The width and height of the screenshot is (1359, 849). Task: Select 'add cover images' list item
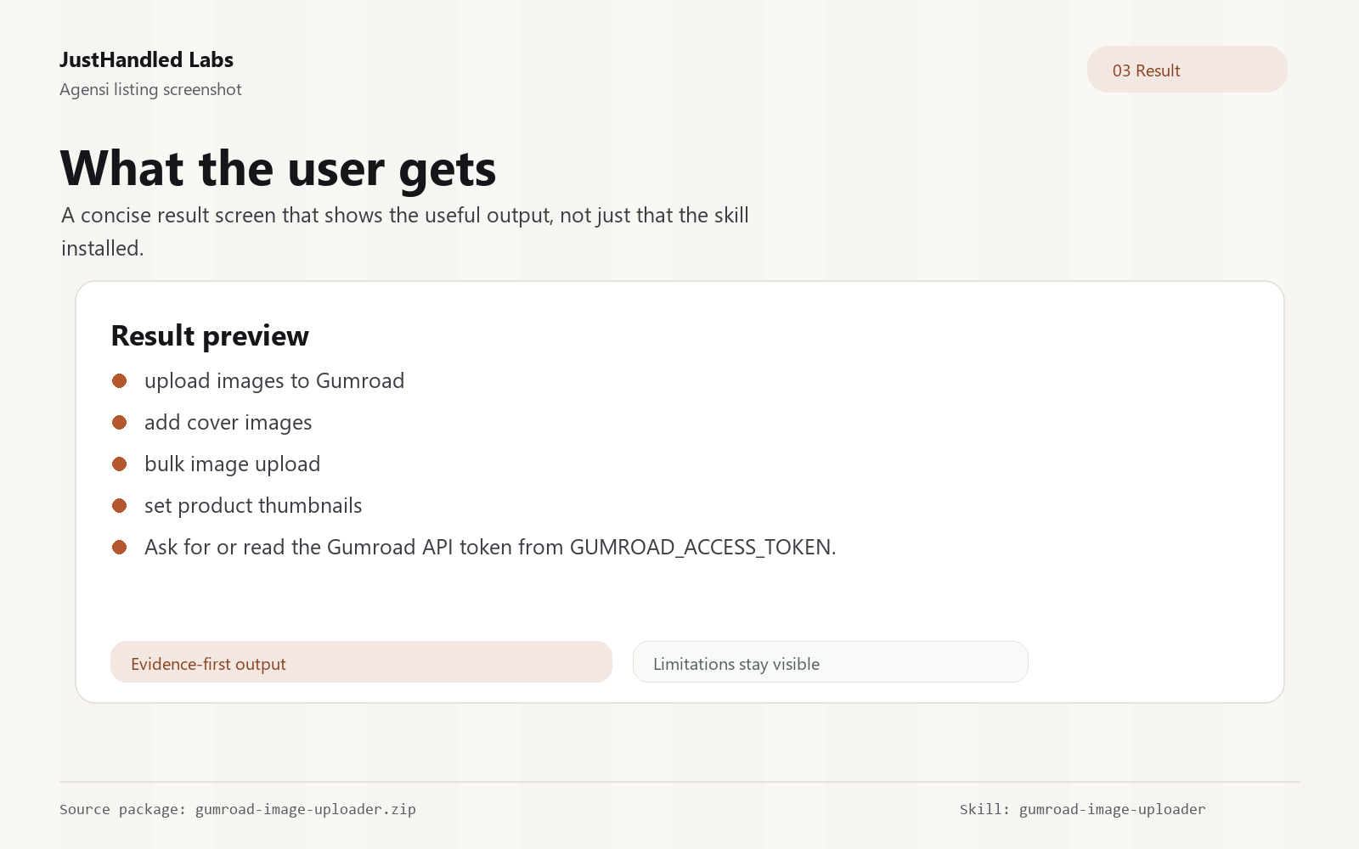coord(228,423)
